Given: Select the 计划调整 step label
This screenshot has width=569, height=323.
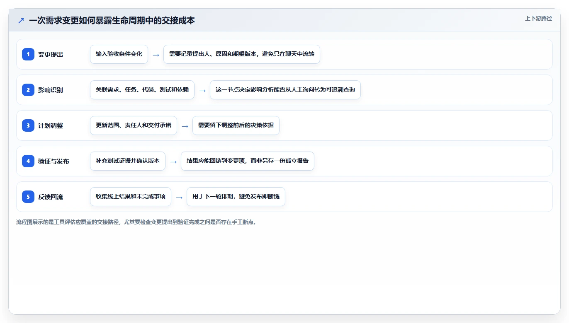Looking at the screenshot, I should point(51,125).
